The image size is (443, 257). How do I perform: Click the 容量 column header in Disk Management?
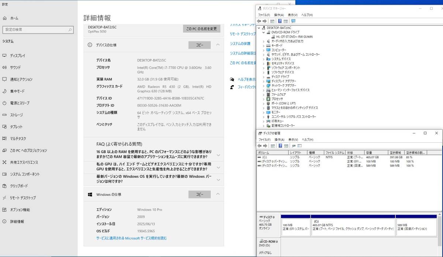click(x=376, y=153)
